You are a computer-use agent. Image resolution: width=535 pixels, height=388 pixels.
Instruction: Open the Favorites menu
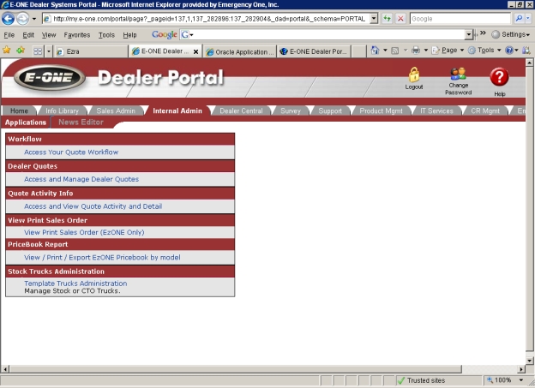[77, 35]
